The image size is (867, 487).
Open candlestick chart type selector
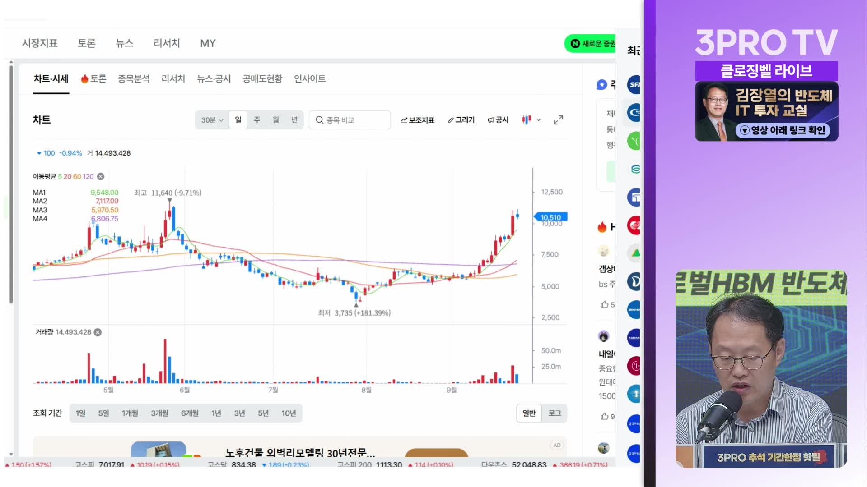pyautogui.click(x=531, y=120)
